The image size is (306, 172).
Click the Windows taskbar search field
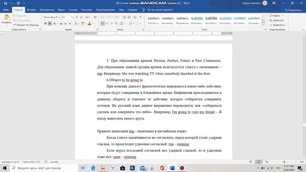[x=44, y=168]
